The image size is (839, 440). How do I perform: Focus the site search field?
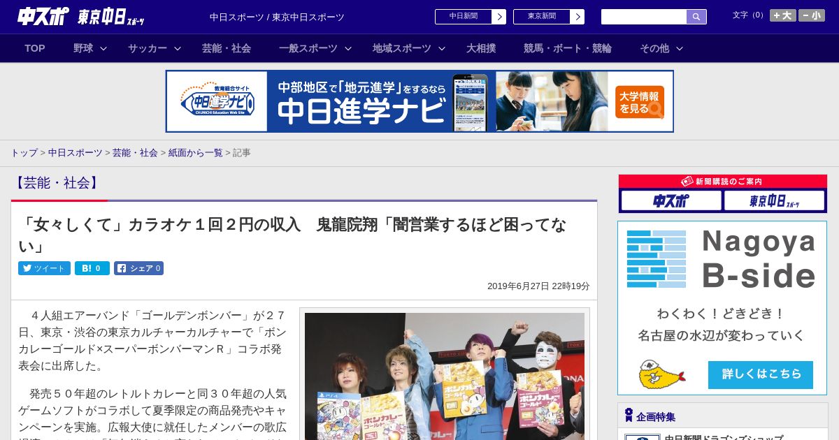[644, 17]
